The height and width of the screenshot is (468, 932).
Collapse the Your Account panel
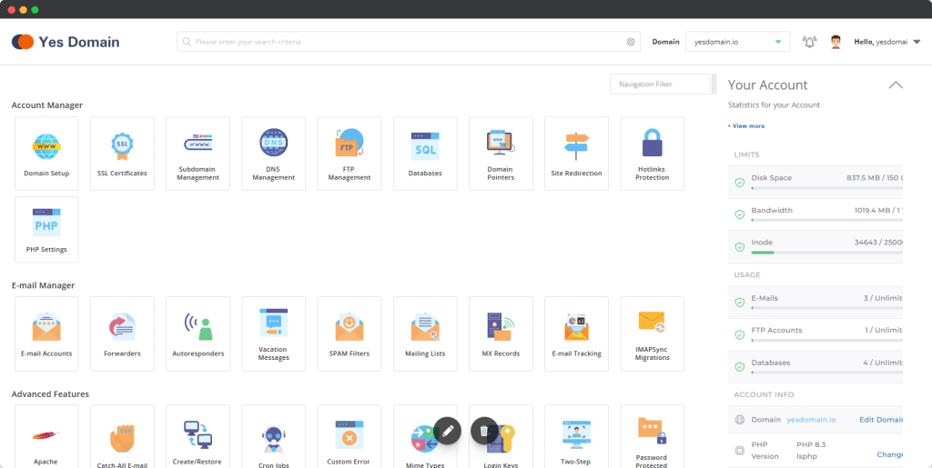896,85
